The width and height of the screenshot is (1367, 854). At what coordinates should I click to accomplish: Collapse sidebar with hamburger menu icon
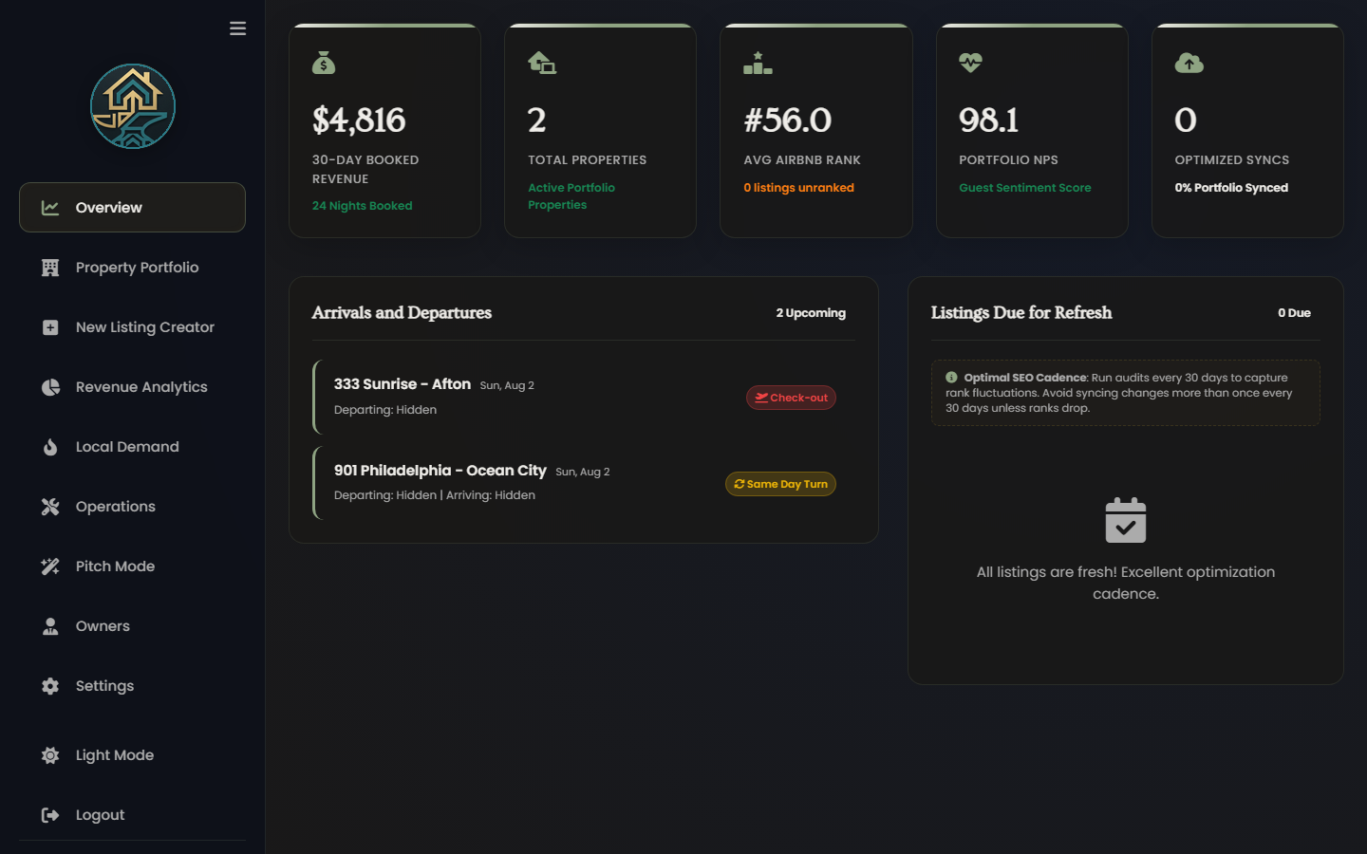(237, 28)
